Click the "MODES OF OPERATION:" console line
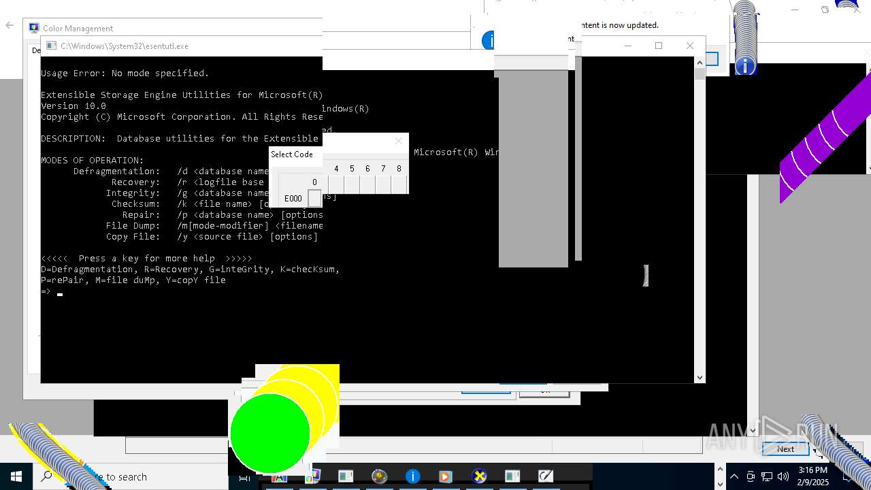This screenshot has width=871, height=490. (93, 161)
